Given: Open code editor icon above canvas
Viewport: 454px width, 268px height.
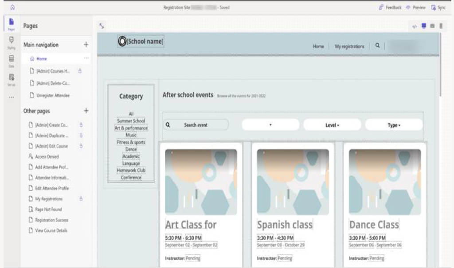Looking at the screenshot, I should [415, 26].
